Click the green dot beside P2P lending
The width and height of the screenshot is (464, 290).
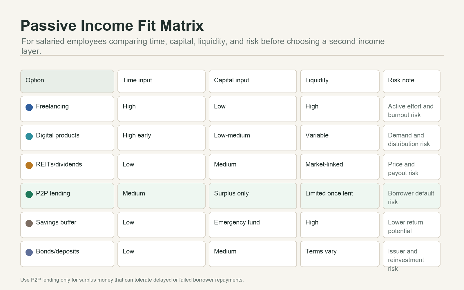point(29,194)
